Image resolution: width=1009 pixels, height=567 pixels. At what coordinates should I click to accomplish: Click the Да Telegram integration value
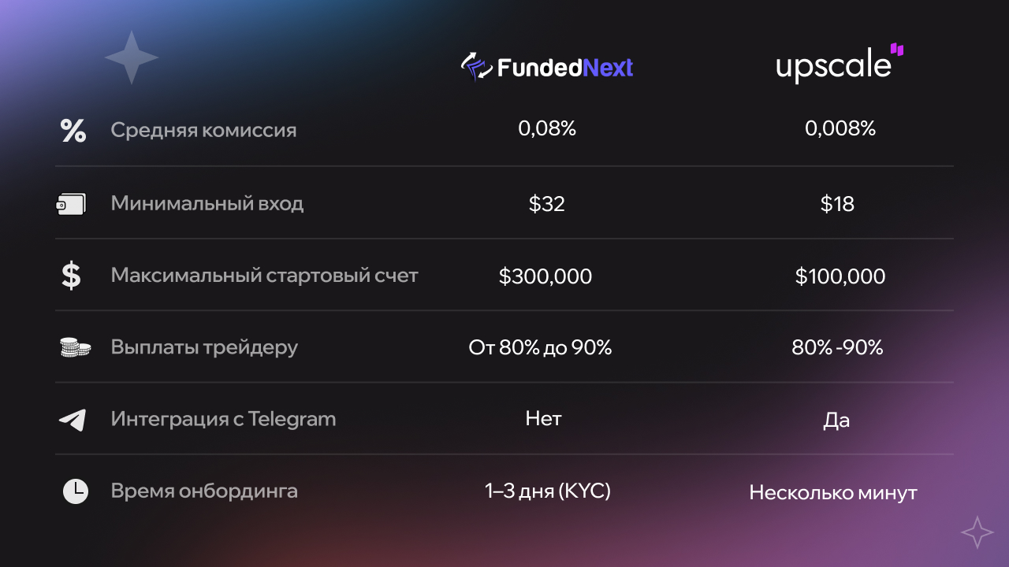pos(836,421)
